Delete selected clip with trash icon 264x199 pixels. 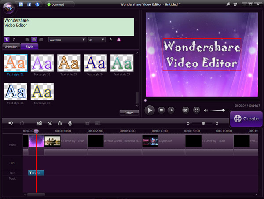pos(60,123)
